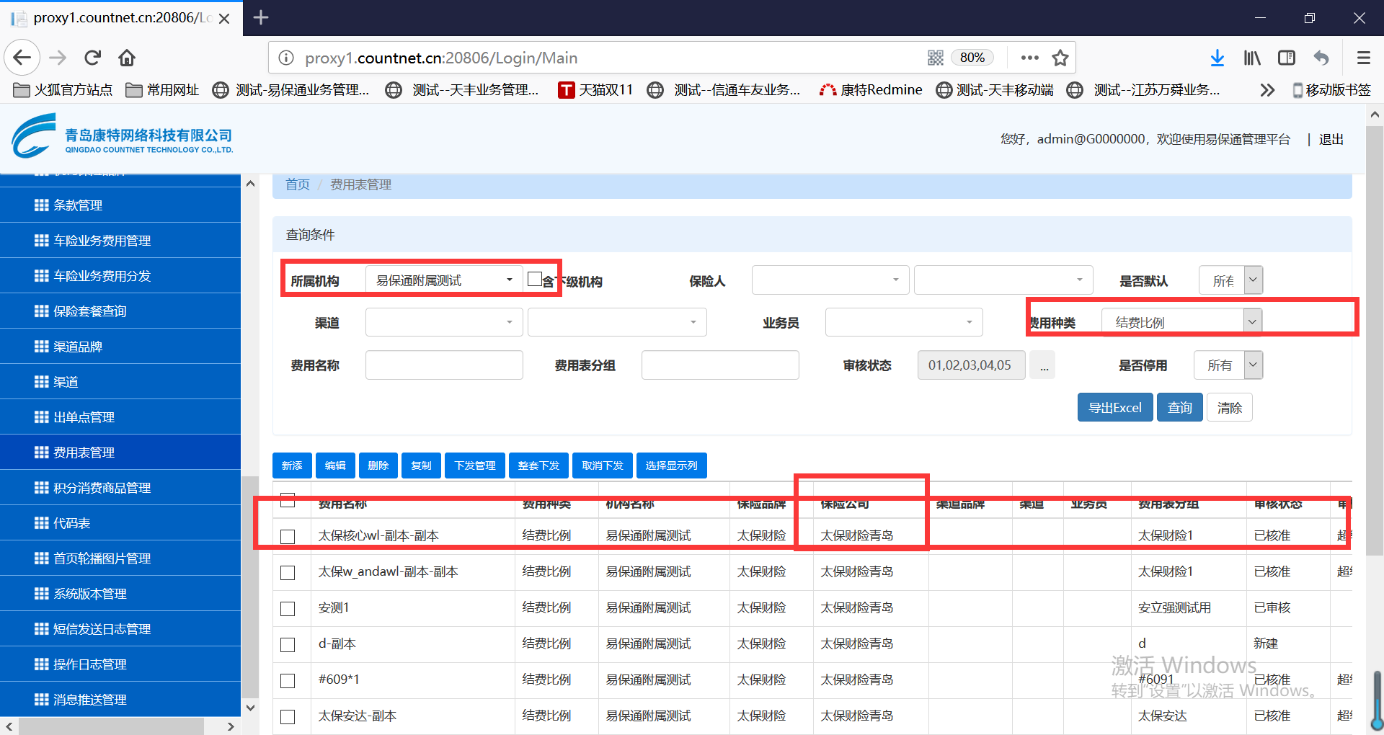The width and height of the screenshot is (1384, 735).
Task: Click into the 费用名称 input field
Action: [x=443, y=365]
